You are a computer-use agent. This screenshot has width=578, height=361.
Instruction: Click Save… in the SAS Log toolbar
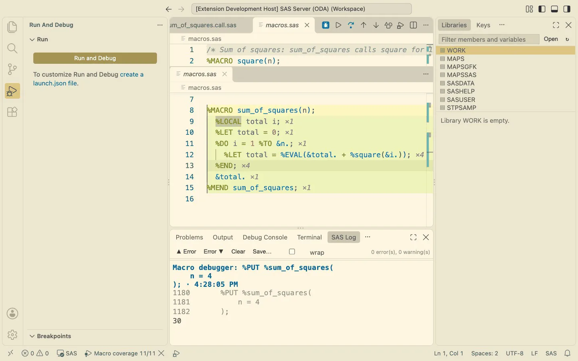(262, 252)
